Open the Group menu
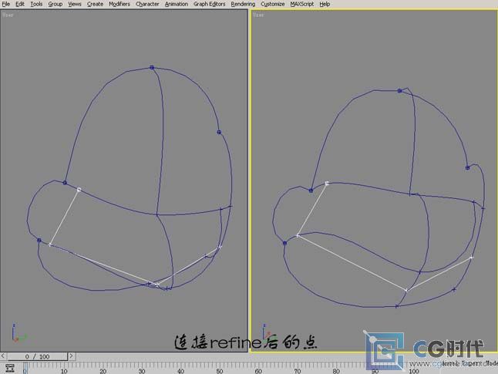The image size is (498, 374). 56,4
